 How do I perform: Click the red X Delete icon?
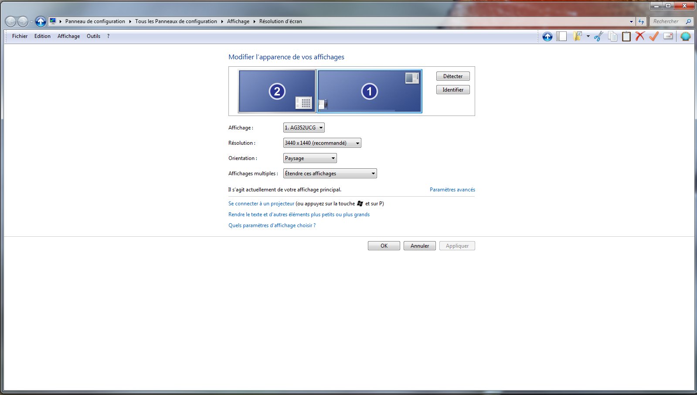click(x=640, y=36)
